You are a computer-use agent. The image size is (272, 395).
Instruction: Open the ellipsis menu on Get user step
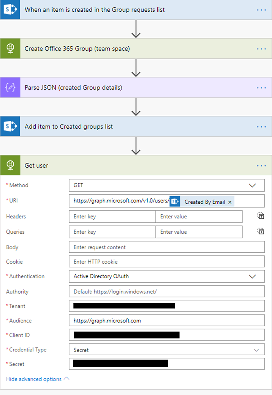point(261,165)
